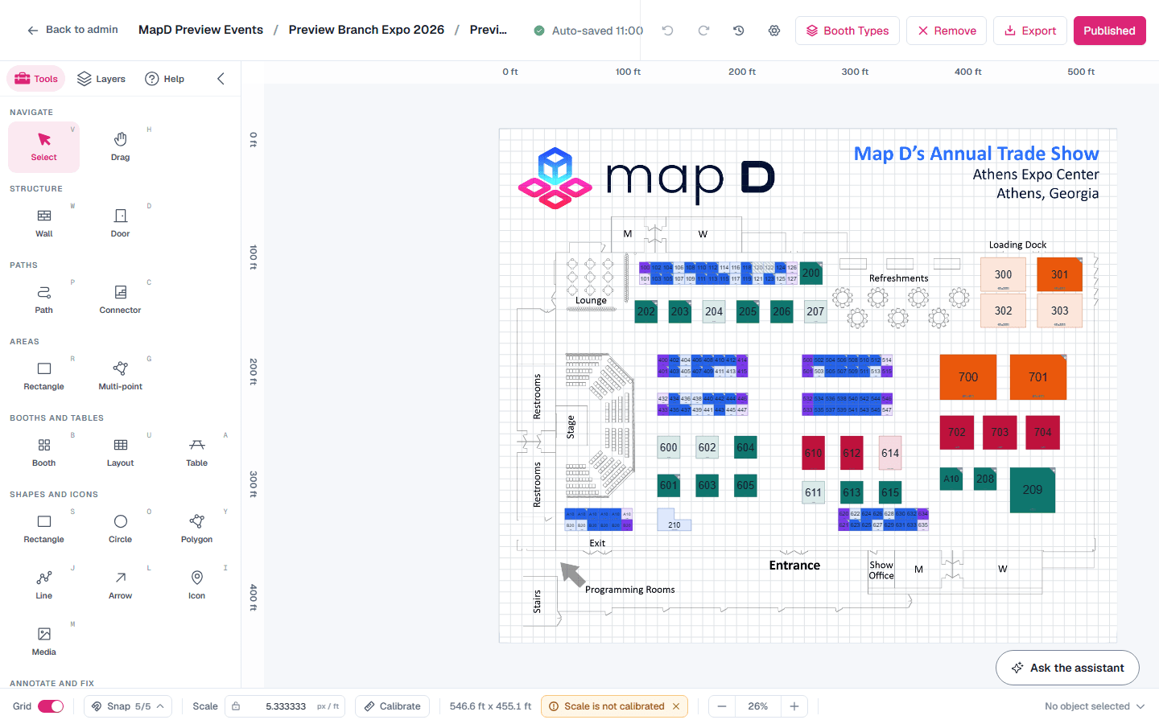Click the scale value input field
Viewport: 1159px width, 724px height.
pyautogui.click(x=285, y=706)
